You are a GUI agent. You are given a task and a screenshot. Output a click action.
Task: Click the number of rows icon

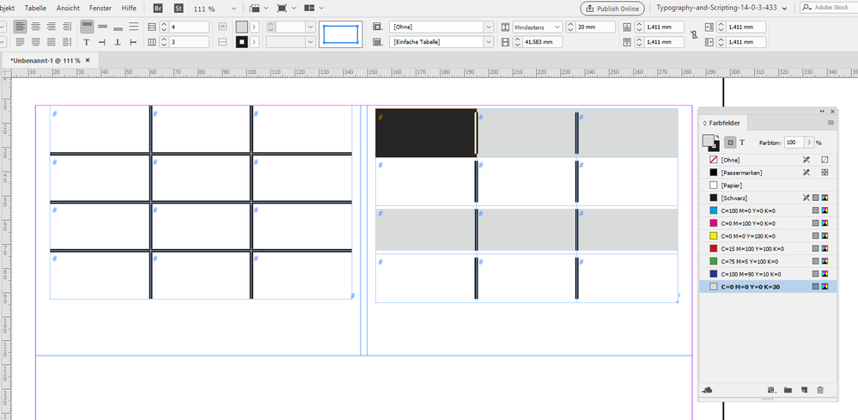click(152, 27)
